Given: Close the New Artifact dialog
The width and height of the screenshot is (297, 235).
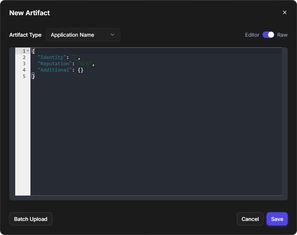Looking at the screenshot, I should 284,13.
